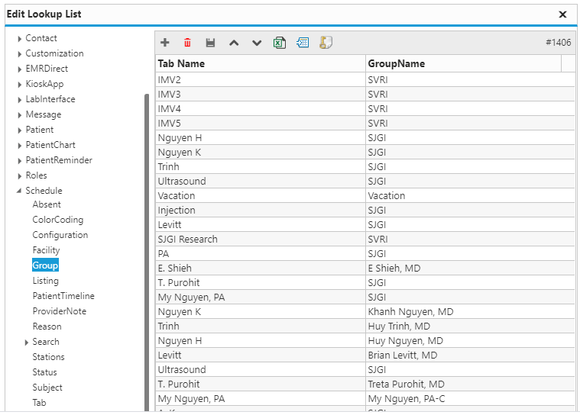Screen dimensions: 580x415
Task: Click the GroupName column header
Action: (x=464, y=63)
